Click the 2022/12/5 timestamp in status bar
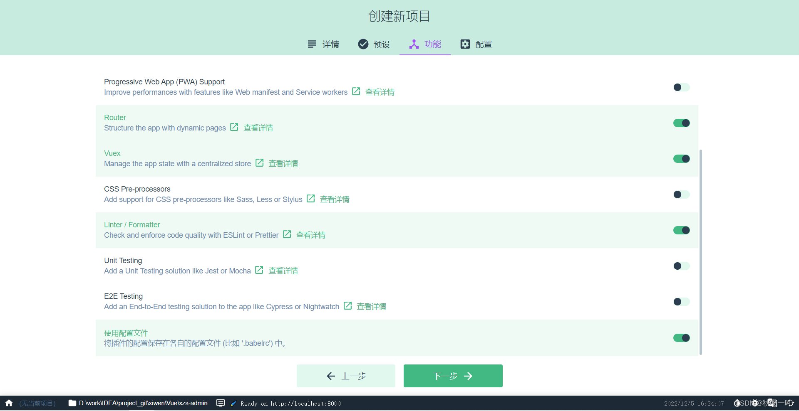The width and height of the screenshot is (799, 411). pyautogui.click(x=694, y=404)
